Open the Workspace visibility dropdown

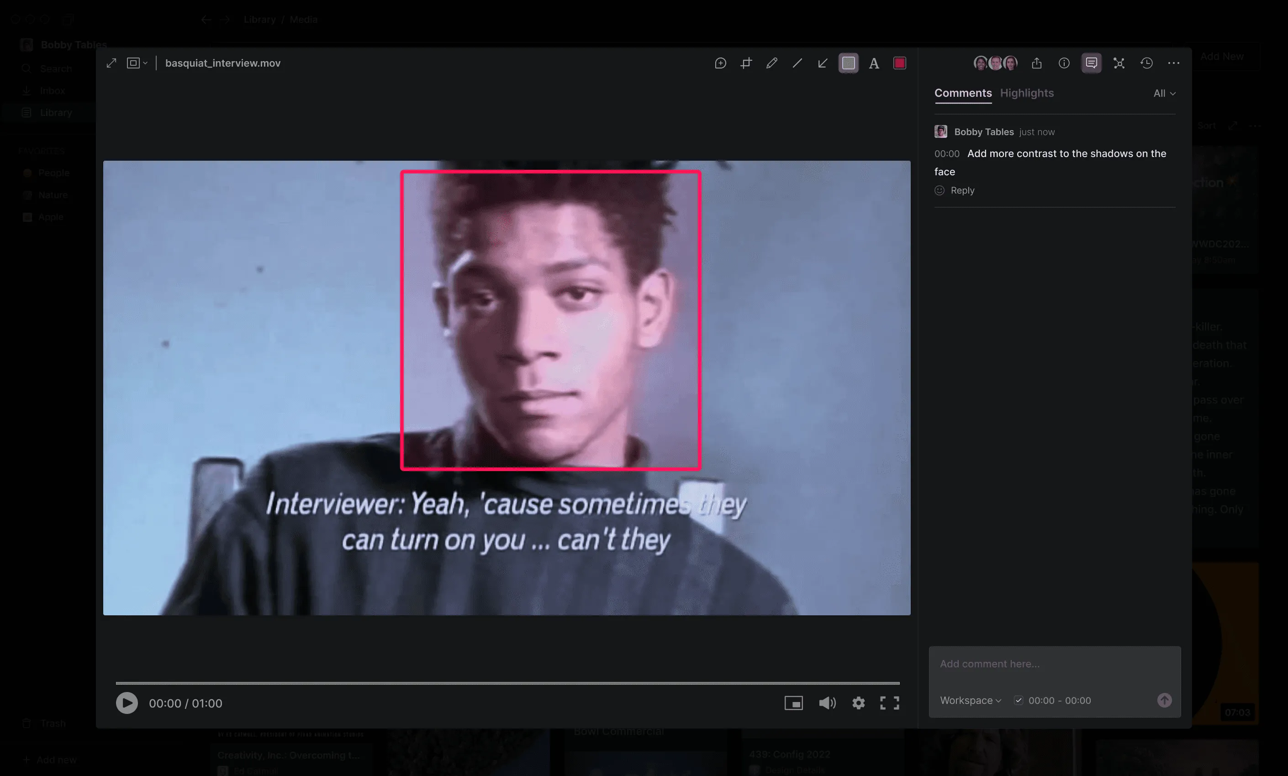click(971, 700)
